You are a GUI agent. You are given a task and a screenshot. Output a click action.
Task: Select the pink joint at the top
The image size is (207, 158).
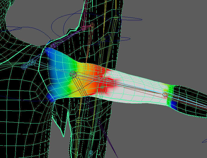coord(92,25)
